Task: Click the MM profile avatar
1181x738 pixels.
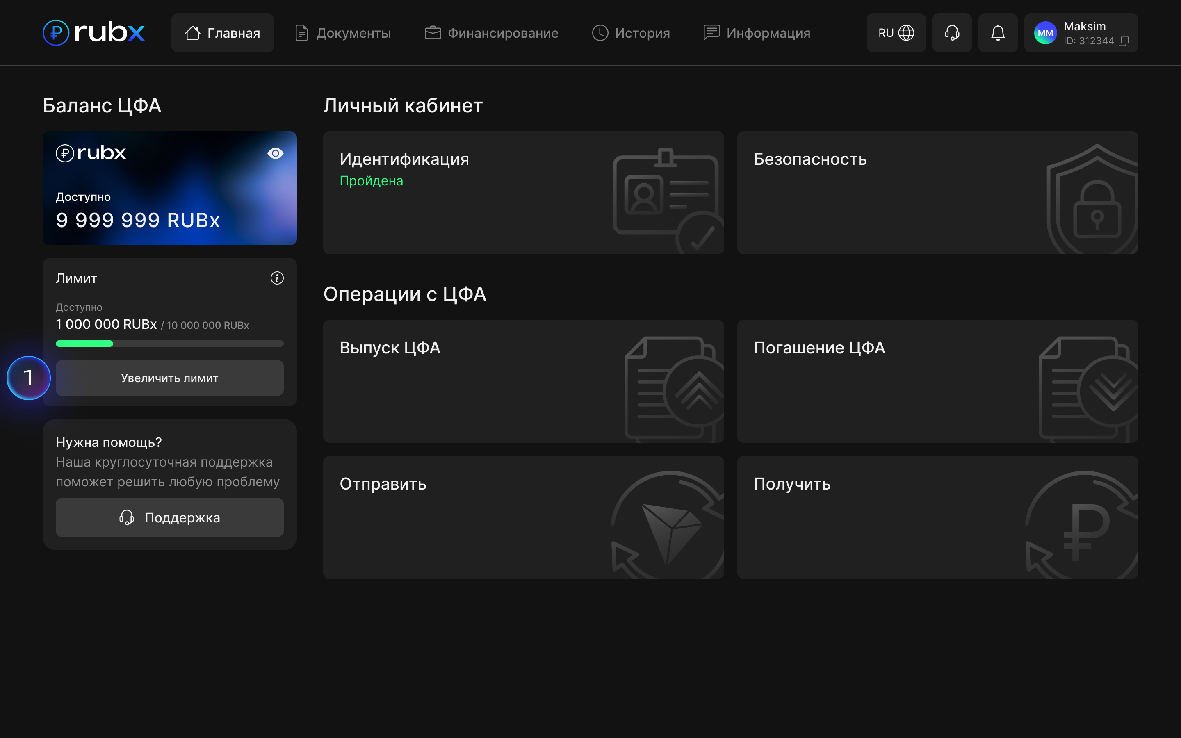Action: [1045, 33]
